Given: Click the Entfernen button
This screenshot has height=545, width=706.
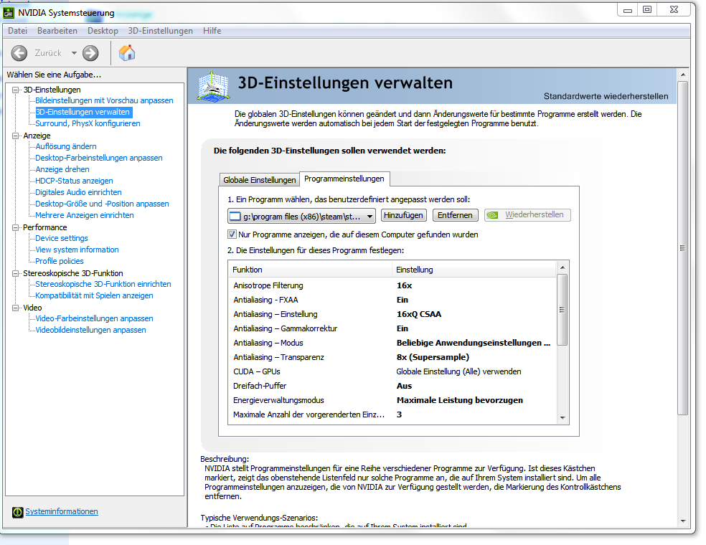Looking at the screenshot, I should (455, 215).
